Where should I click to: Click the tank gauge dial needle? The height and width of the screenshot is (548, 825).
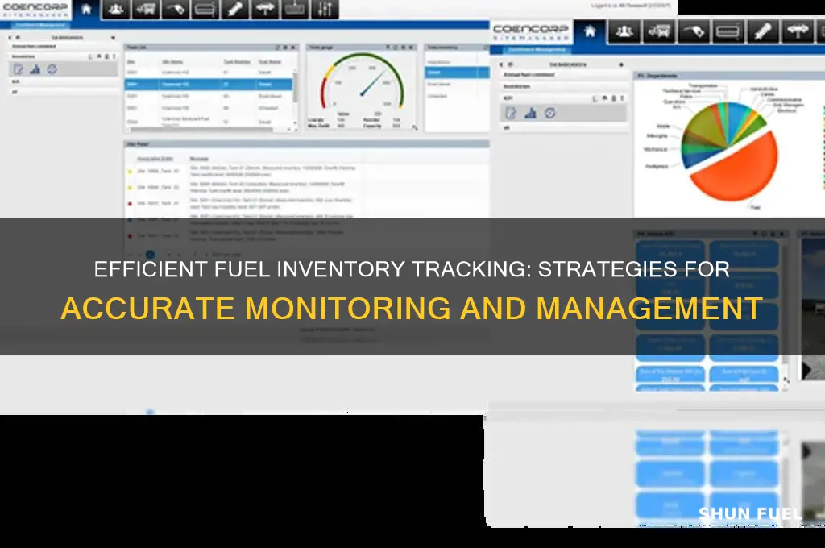tap(373, 84)
